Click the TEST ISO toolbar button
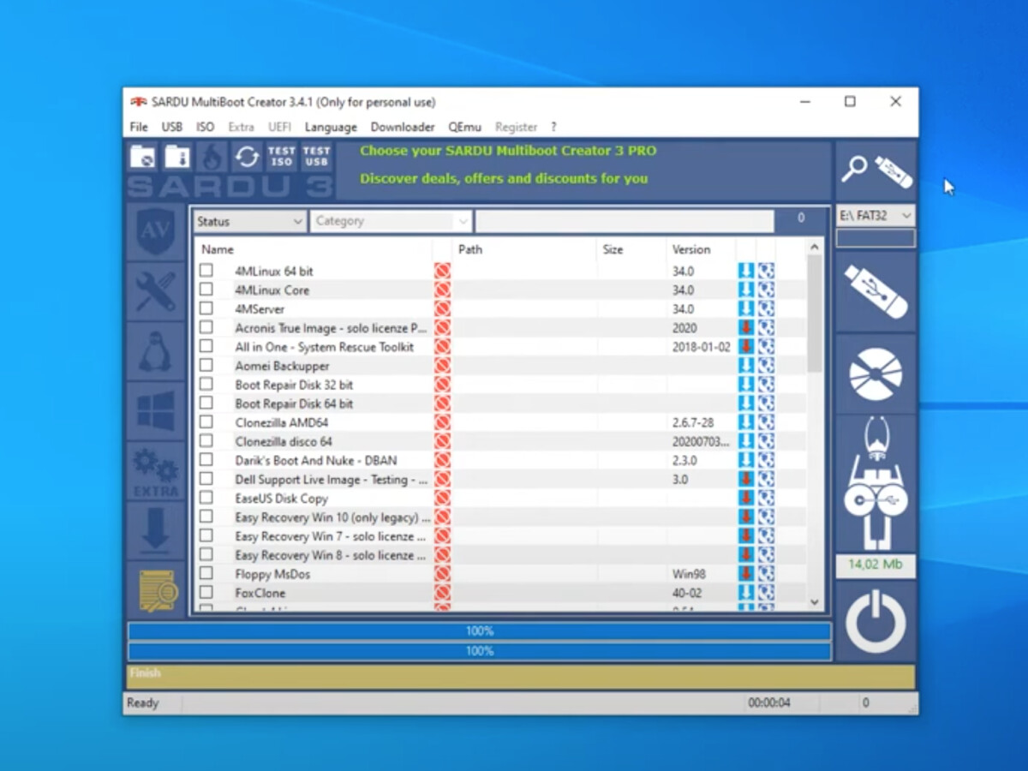Screen dimensions: 1028x771 pos(281,157)
